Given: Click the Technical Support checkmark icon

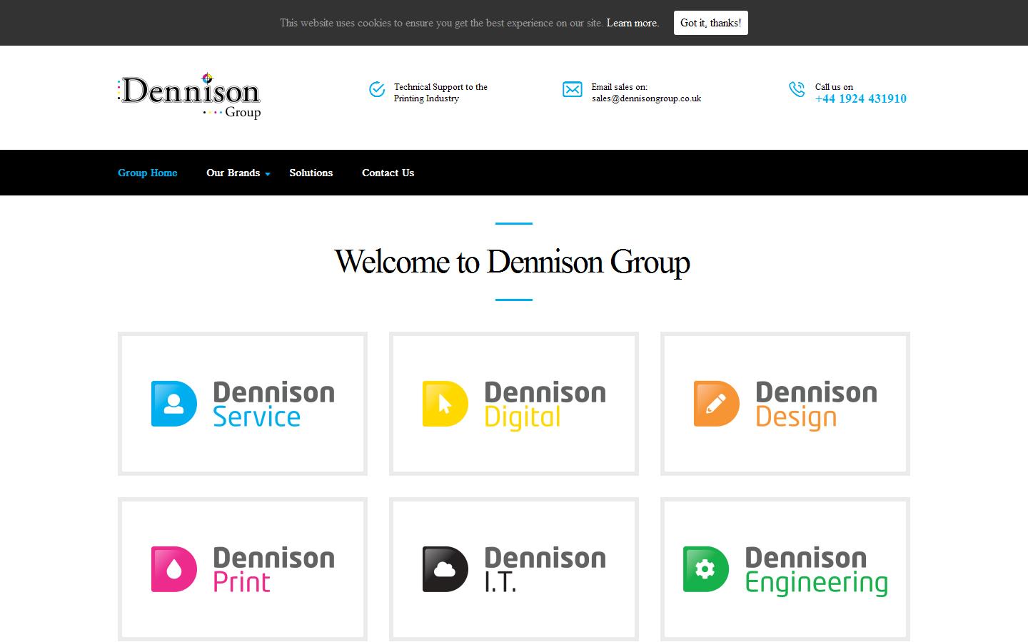Looking at the screenshot, I should coord(376,90).
